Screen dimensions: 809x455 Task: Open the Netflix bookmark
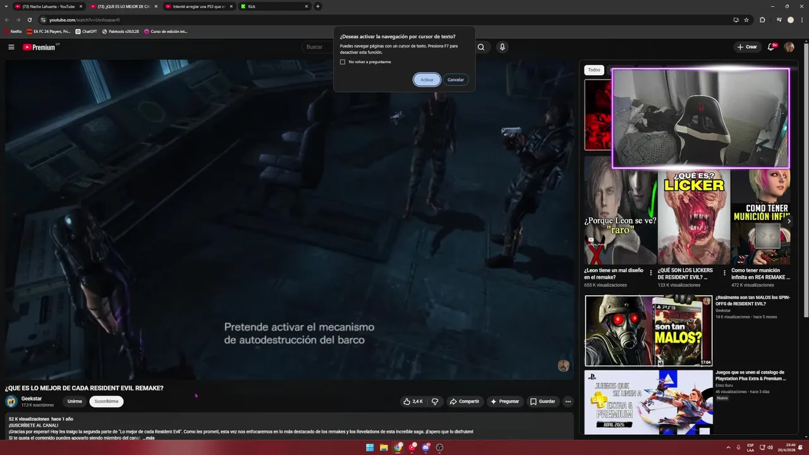pyautogui.click(x=13, y=31)
